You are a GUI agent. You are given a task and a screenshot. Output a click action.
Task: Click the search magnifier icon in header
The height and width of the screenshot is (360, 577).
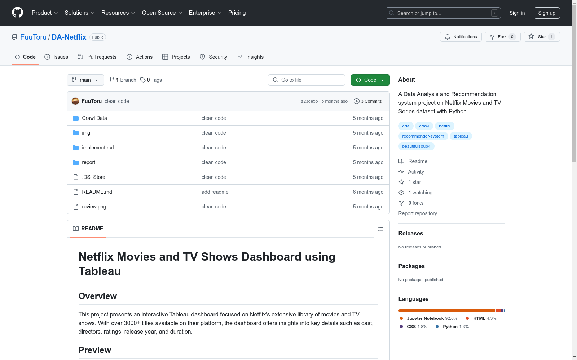[392, 13]
